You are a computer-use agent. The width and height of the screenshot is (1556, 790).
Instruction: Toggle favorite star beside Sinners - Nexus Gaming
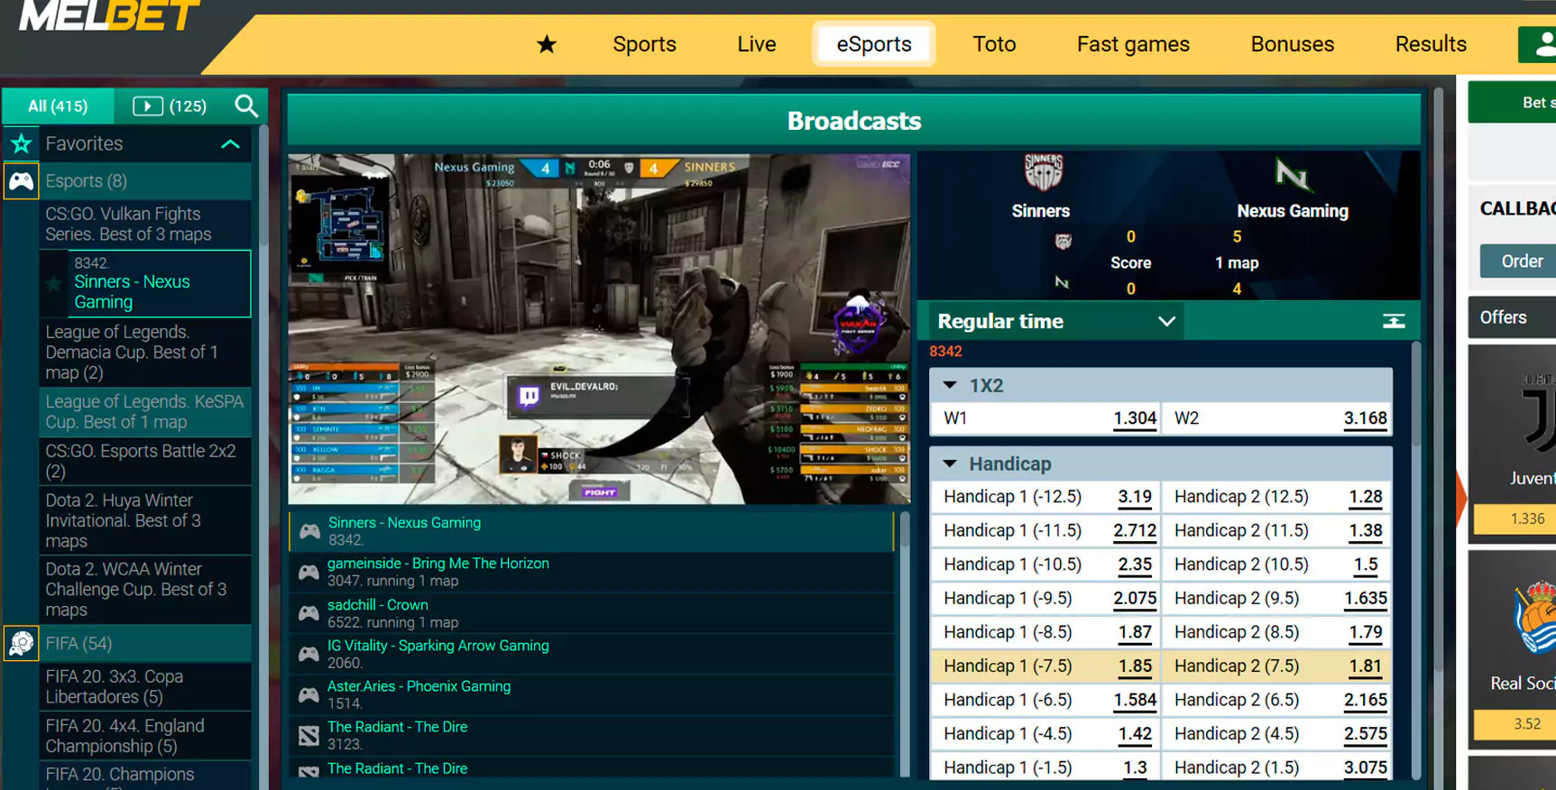[x=54, y=283]
